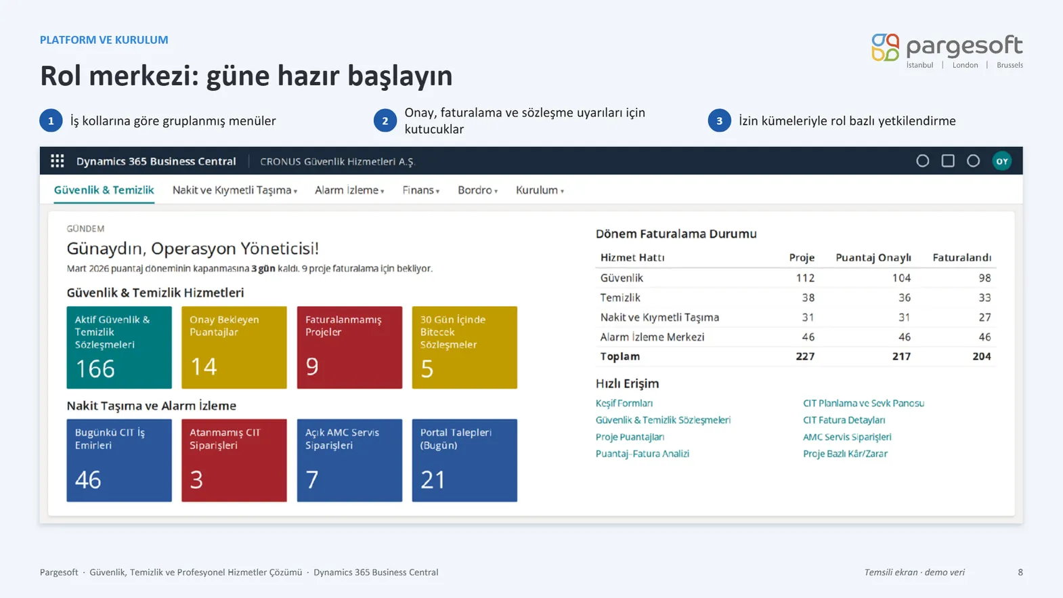Open the Bugünkü CIT İş Emirleri tile
This screenshot has width=1063, height=598.
click(119, 461)
